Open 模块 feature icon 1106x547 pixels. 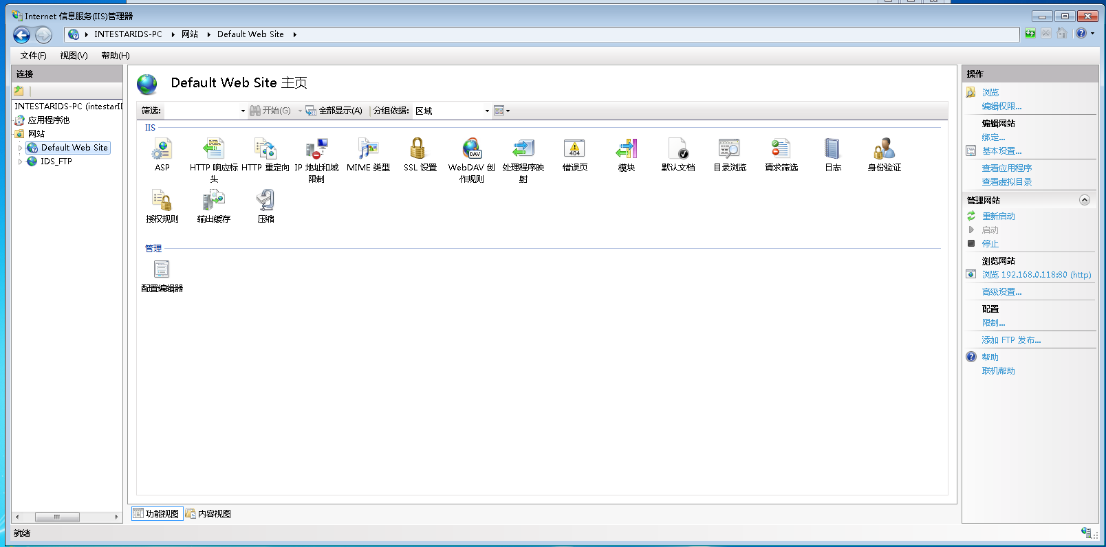click(627, 155)
